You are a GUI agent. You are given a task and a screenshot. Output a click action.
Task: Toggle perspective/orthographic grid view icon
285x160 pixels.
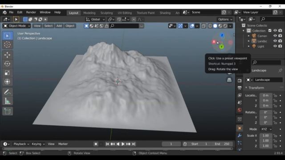pos(229,80)
